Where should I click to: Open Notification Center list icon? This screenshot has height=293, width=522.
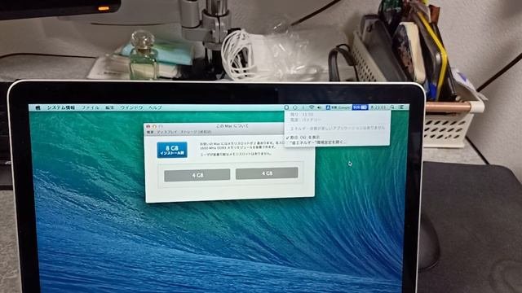(401, 107)
